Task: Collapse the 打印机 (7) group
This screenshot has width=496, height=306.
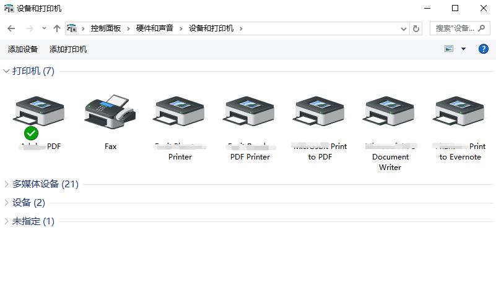Action: pyautogui.click(x=6, y=70)
